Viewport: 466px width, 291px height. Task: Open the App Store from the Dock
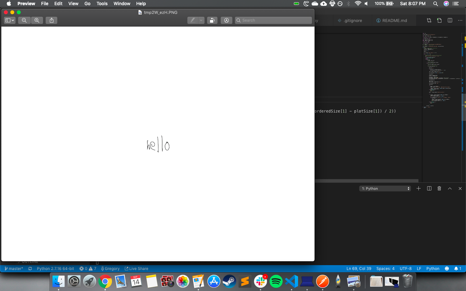coord(214,281)
